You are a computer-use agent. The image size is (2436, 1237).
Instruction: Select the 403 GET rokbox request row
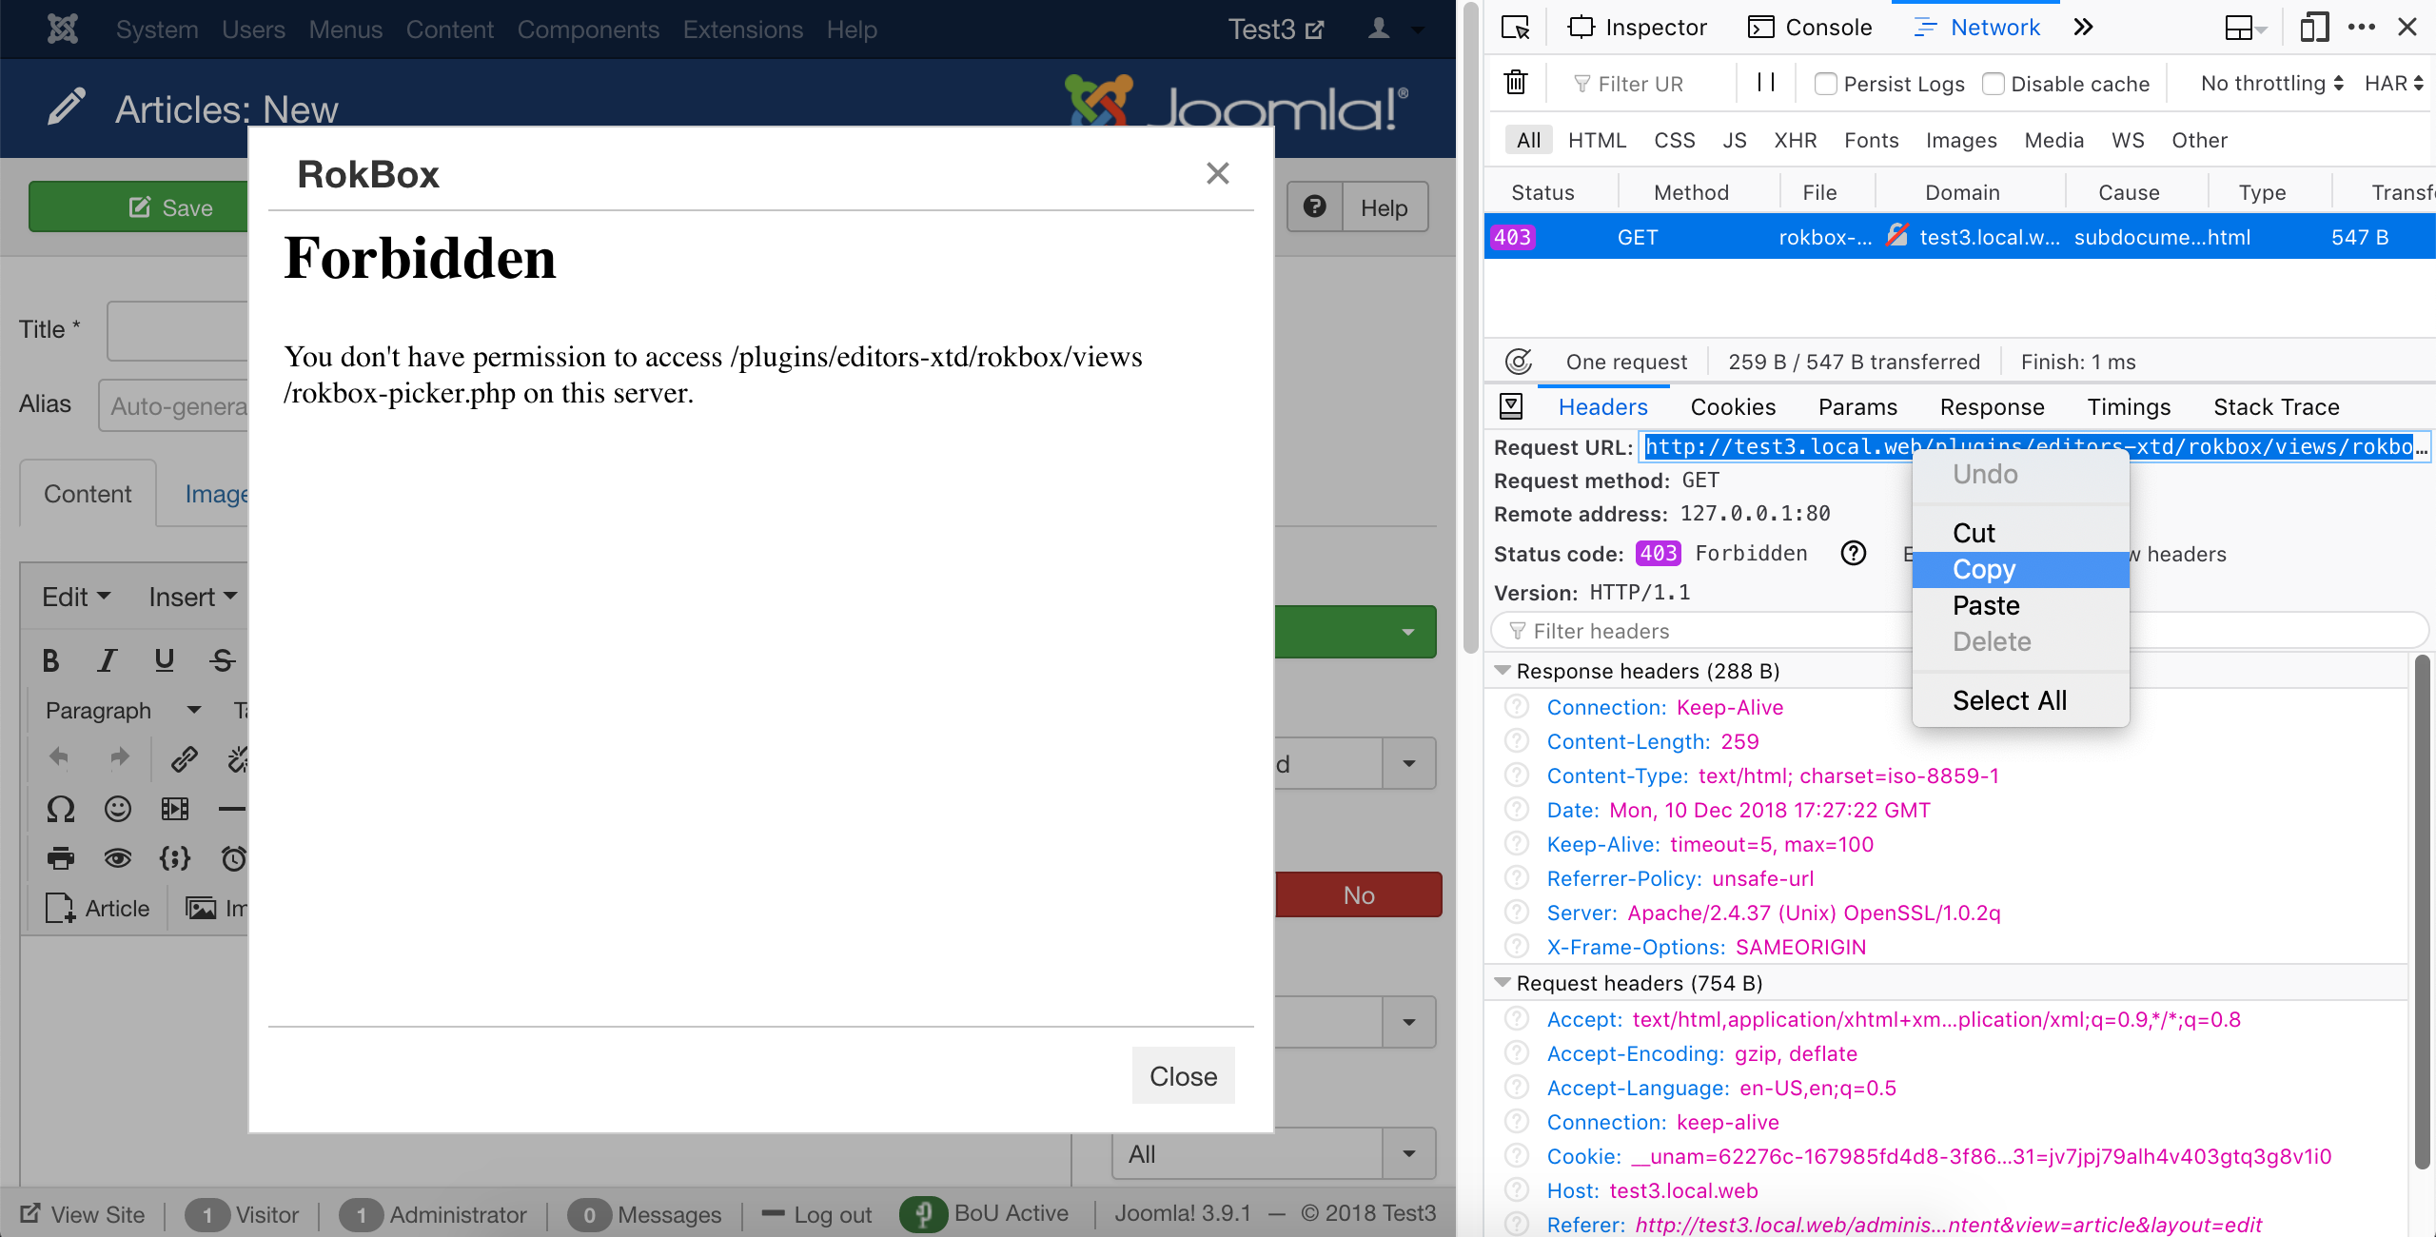(1959, 237)
